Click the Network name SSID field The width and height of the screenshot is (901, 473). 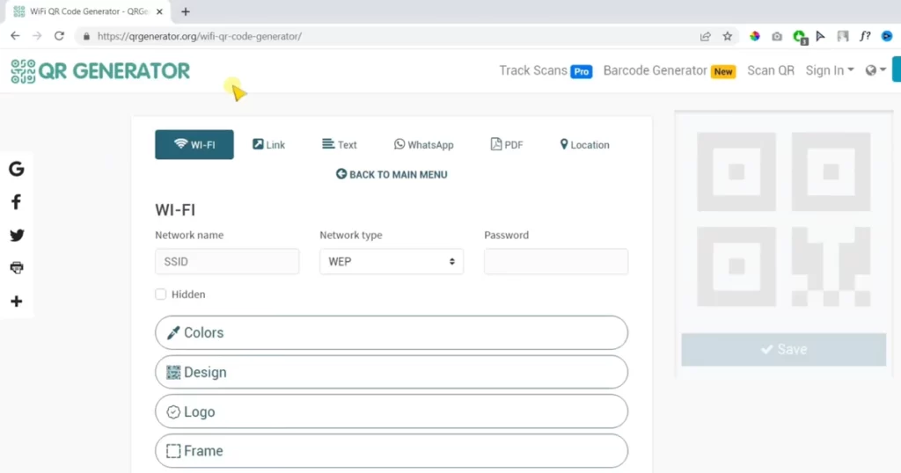pyautogui.click(x=227, y=262)
